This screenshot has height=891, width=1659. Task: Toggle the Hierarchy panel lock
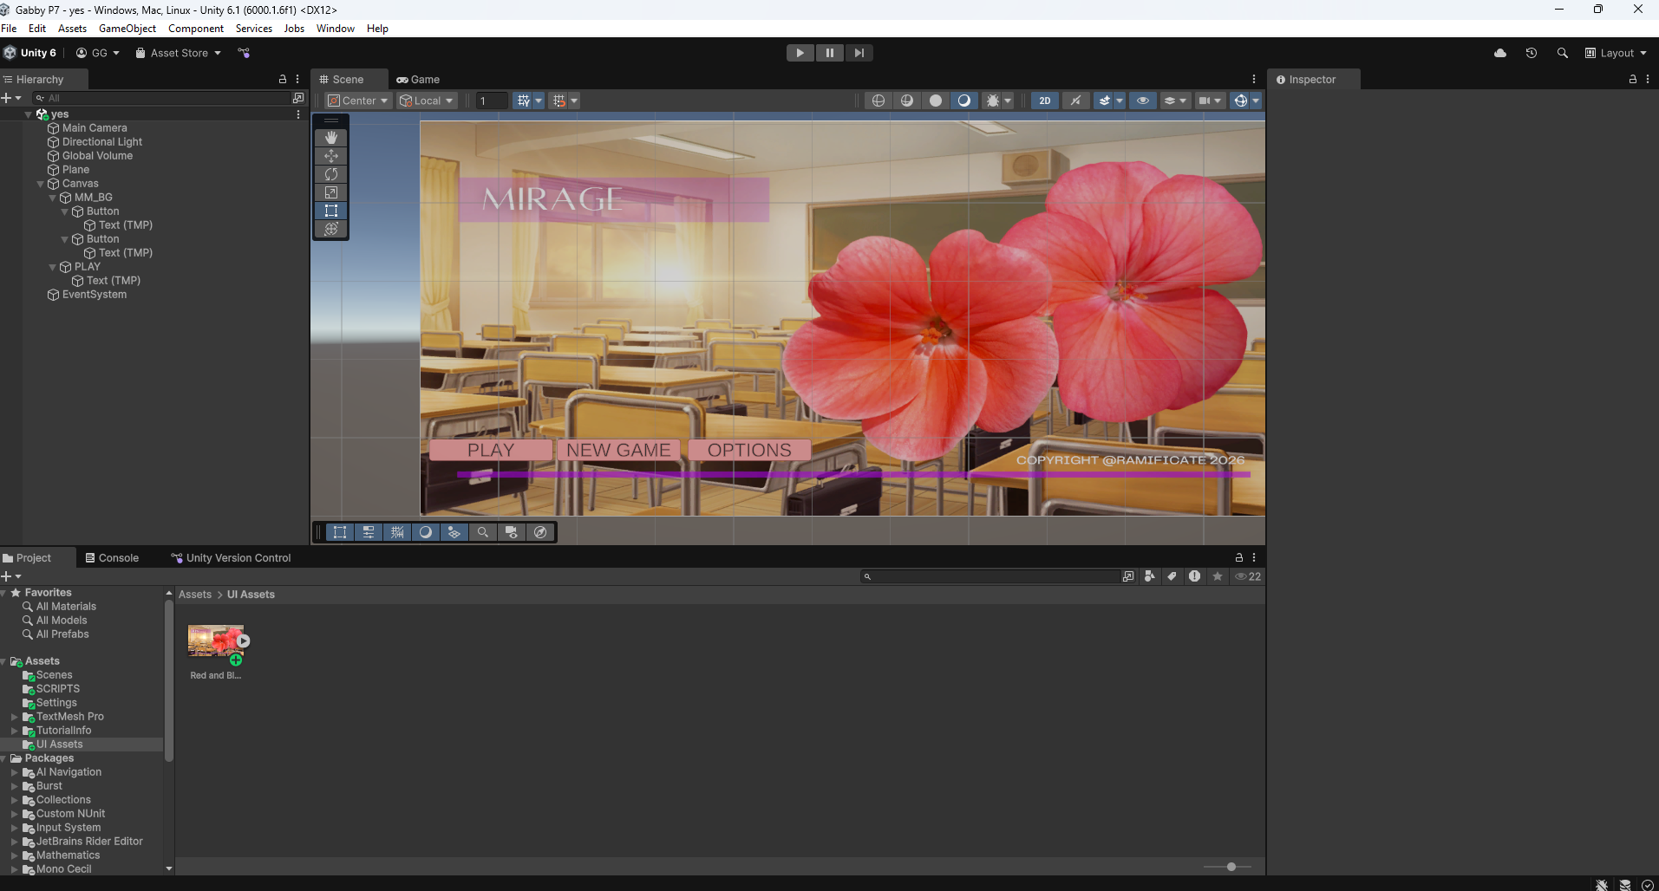coord(283,79)
